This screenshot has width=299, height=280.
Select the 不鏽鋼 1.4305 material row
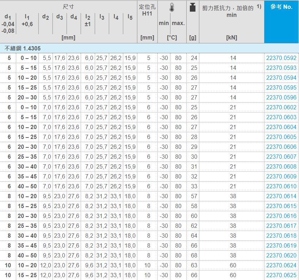[x=23, y=48]
